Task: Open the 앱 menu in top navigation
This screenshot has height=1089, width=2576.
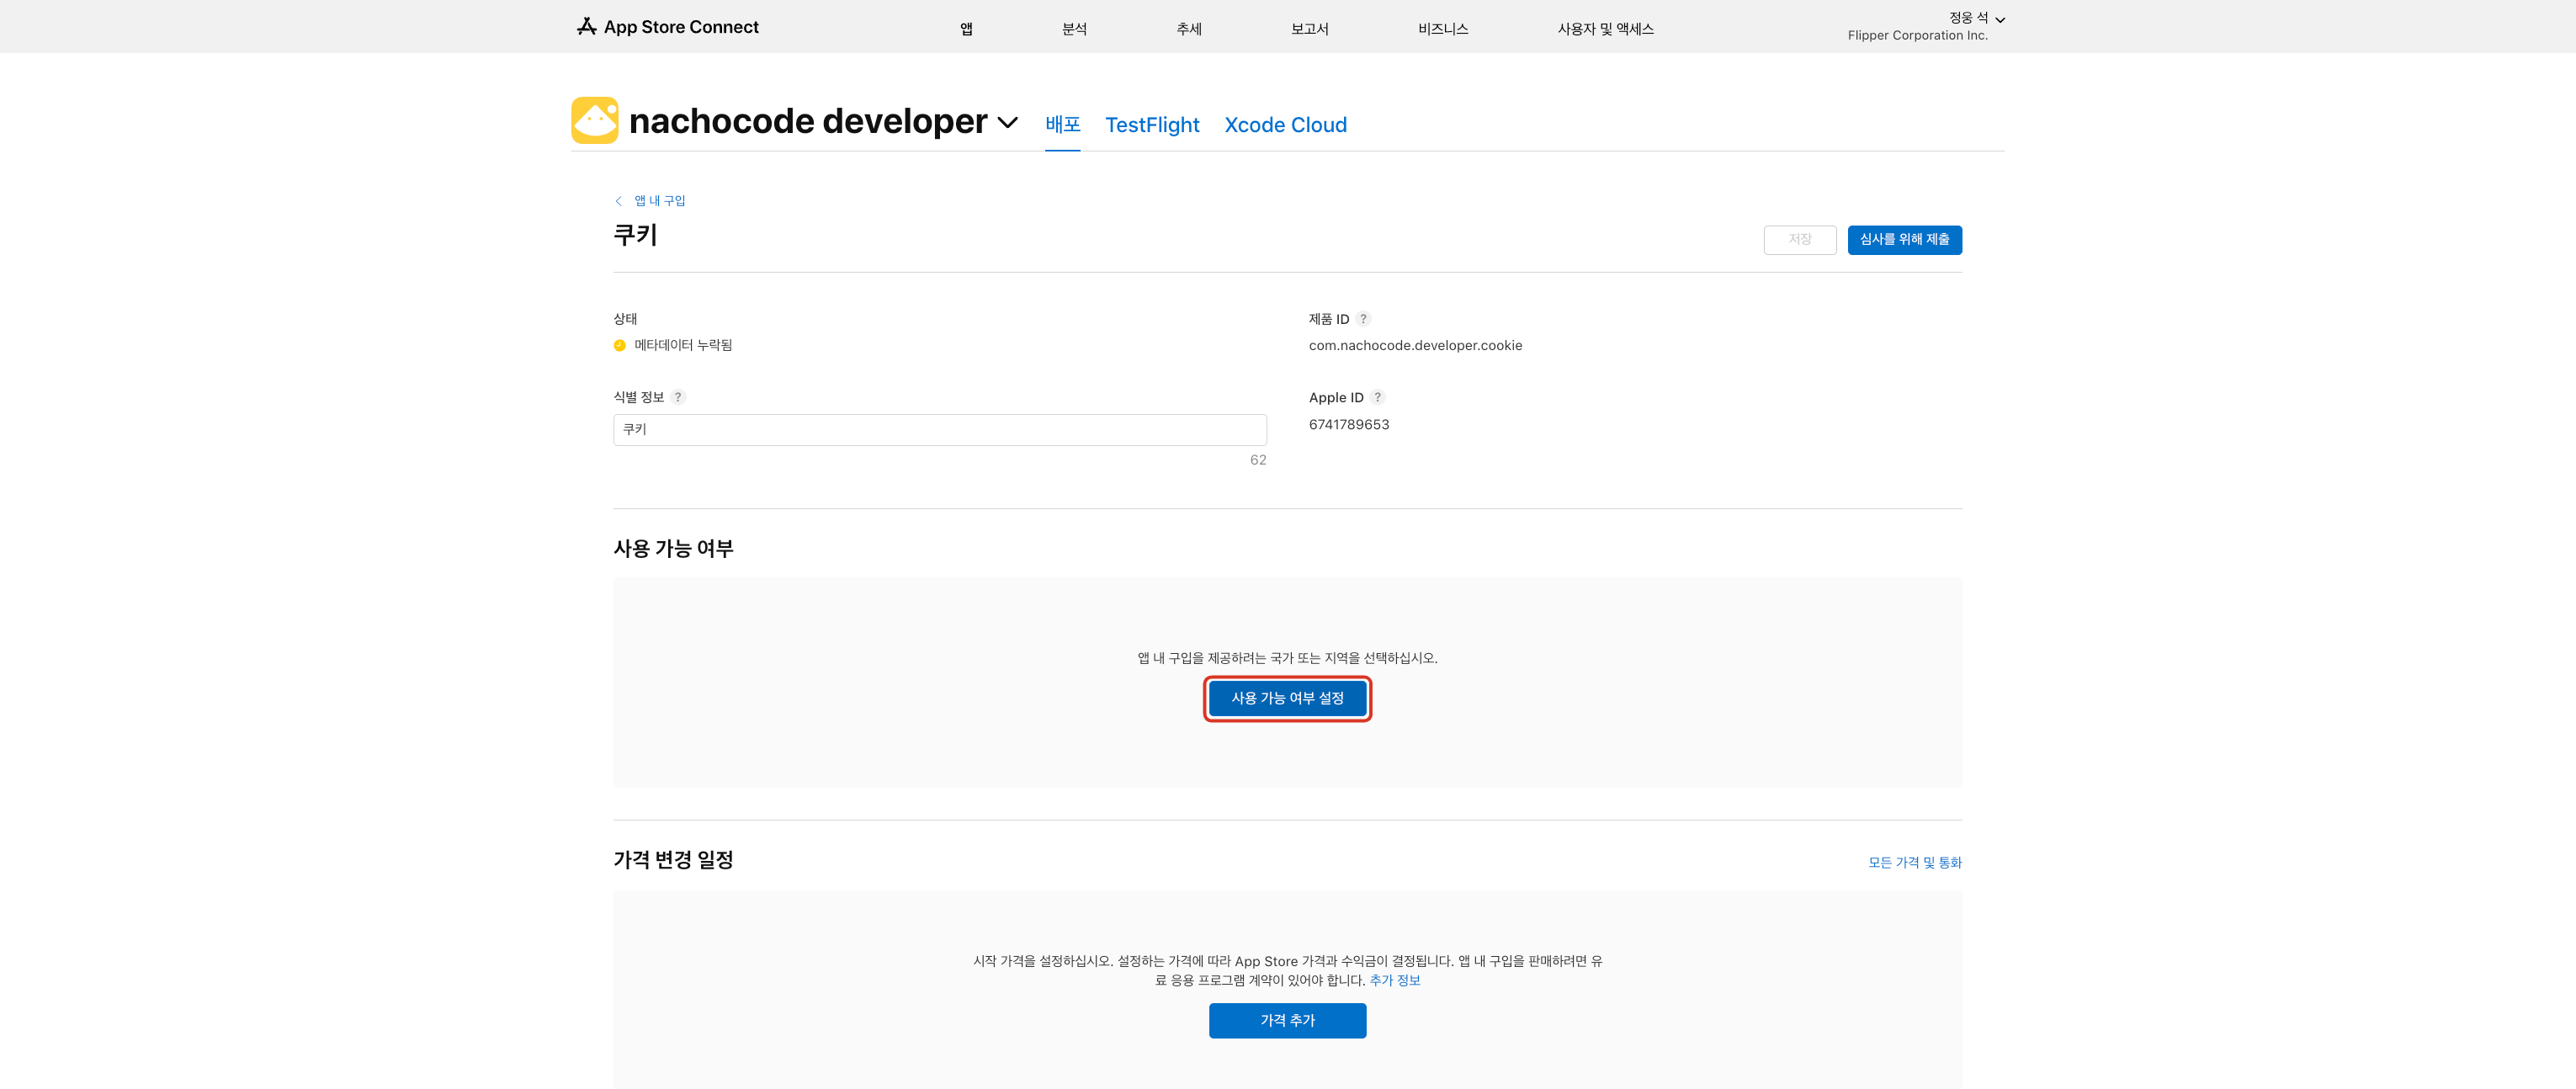Action: (x=966, y=29)
